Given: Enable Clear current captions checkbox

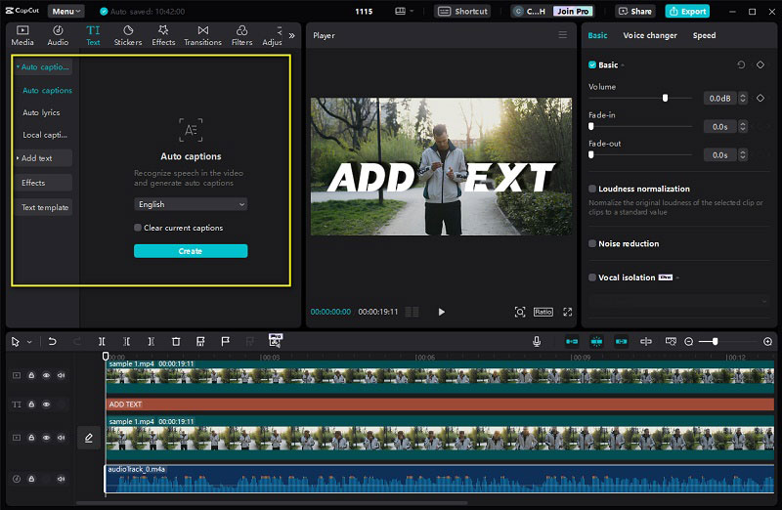Looking at the screenshot, I should [138, 228].
